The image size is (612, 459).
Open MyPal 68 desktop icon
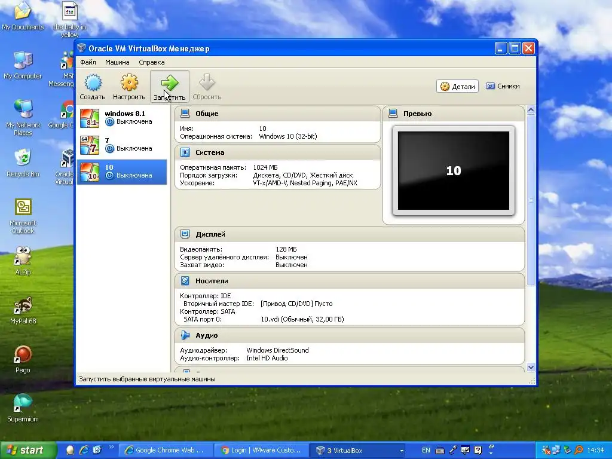click(23, 310)
